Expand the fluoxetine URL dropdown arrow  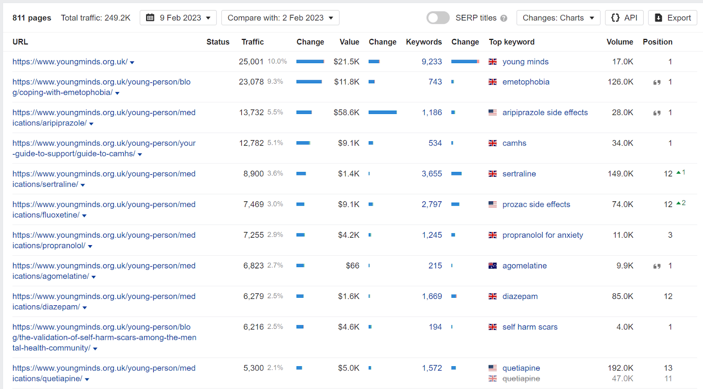pos(84,216)
